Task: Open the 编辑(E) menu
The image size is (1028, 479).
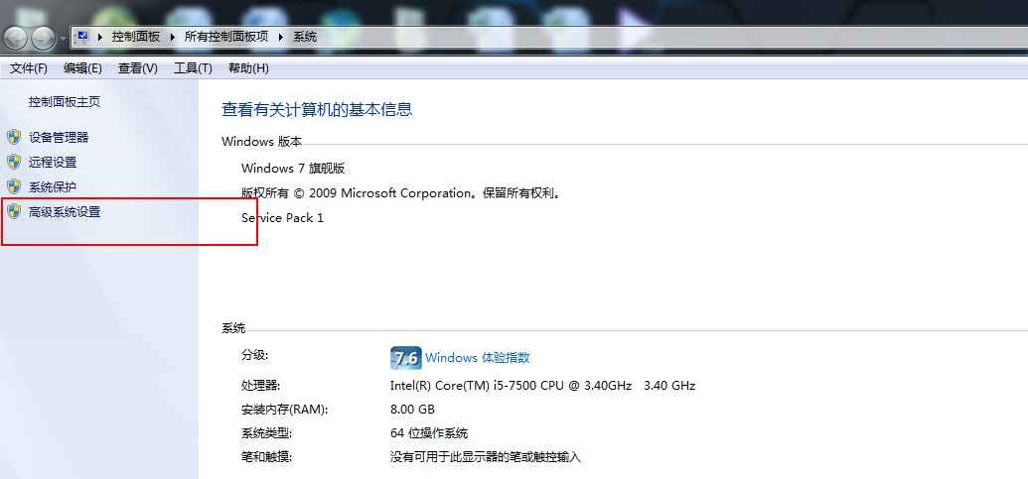Action: coord(82,68)
